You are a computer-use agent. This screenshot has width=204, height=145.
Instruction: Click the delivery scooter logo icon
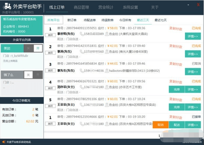tap(7, 6)
